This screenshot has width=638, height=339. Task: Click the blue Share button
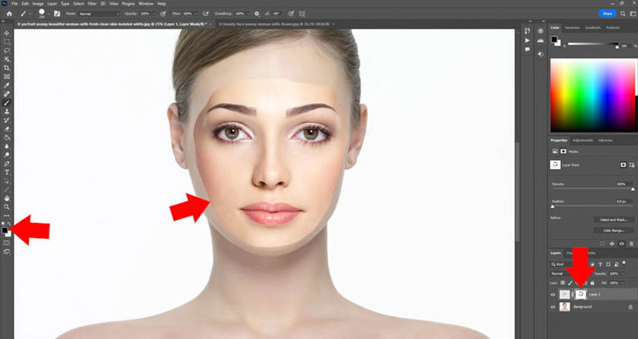click(x=607, y=14)
